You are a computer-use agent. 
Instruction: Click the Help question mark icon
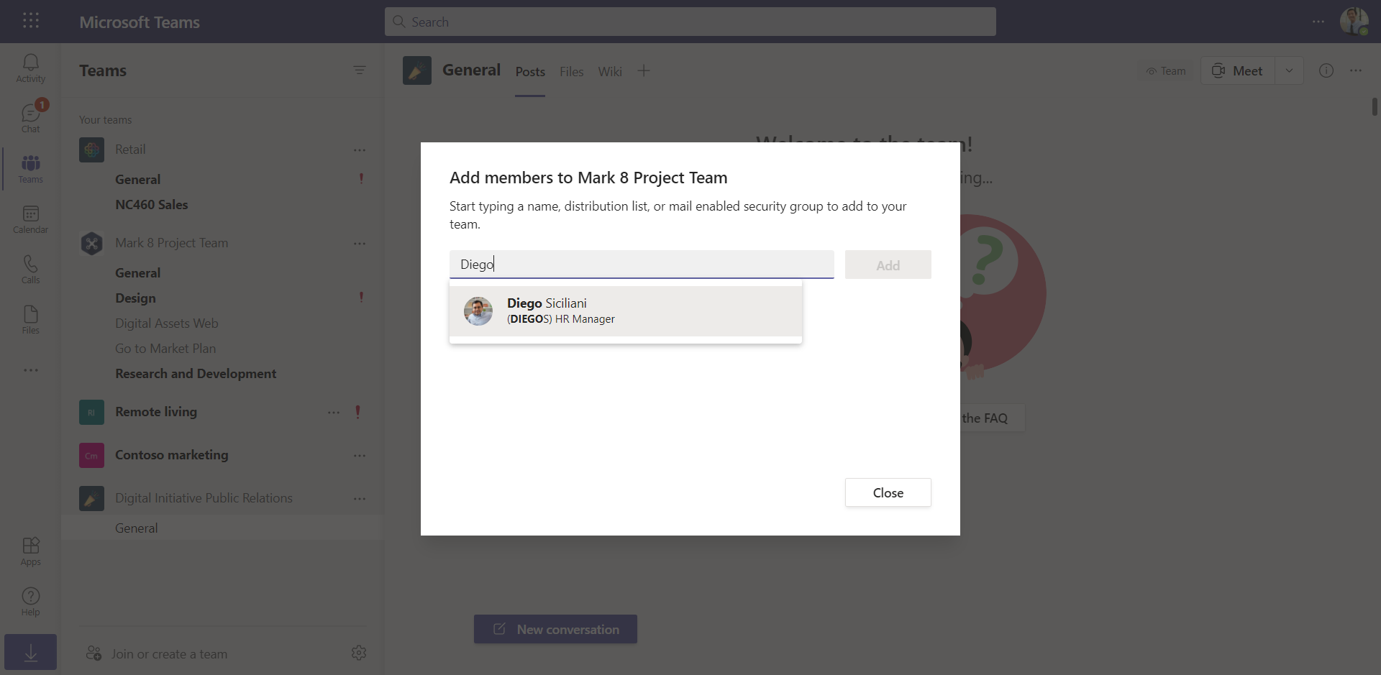(30, 602)
